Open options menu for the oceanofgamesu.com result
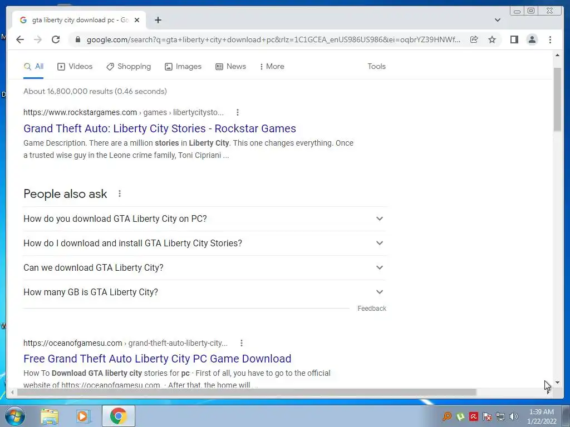 [242, 343]
